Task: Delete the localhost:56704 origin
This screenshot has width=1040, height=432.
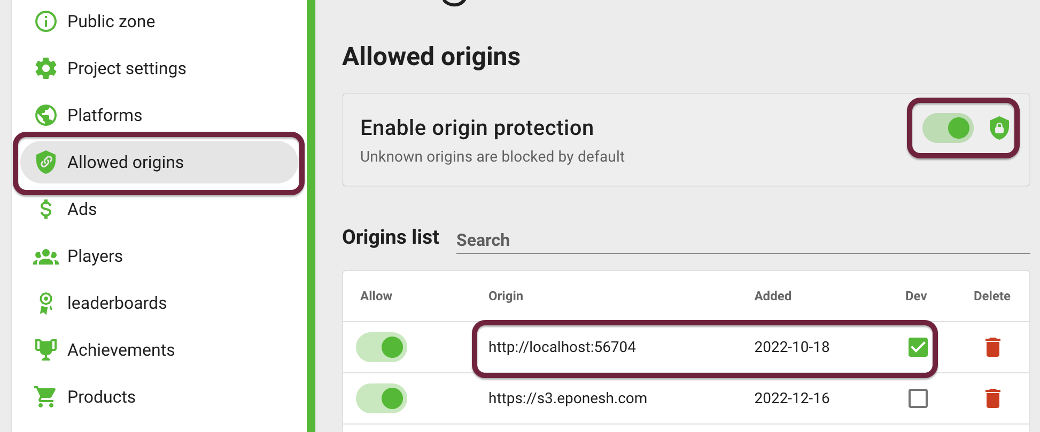Action: 993,347
